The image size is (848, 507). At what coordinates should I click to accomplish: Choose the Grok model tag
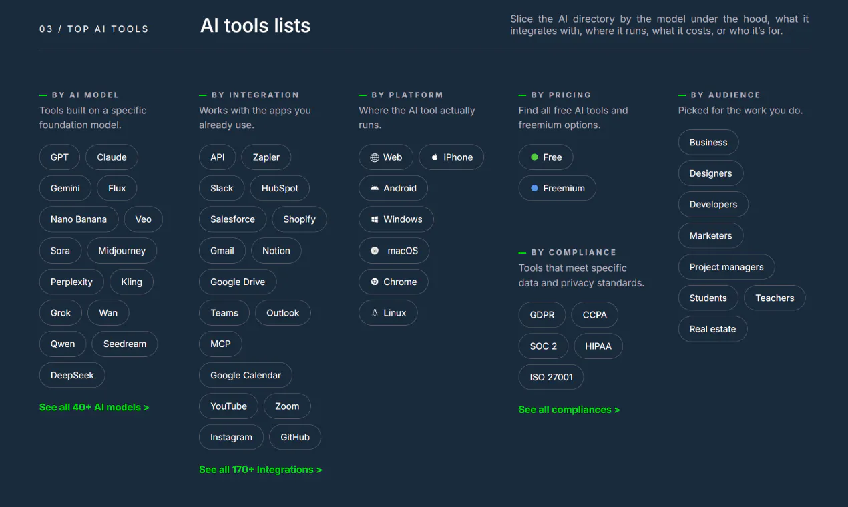point(61,313)
